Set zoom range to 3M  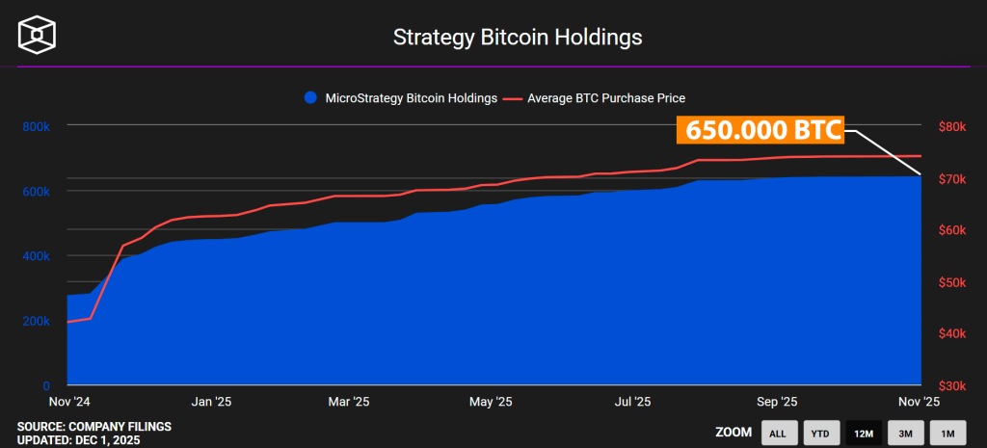(904, 433)
